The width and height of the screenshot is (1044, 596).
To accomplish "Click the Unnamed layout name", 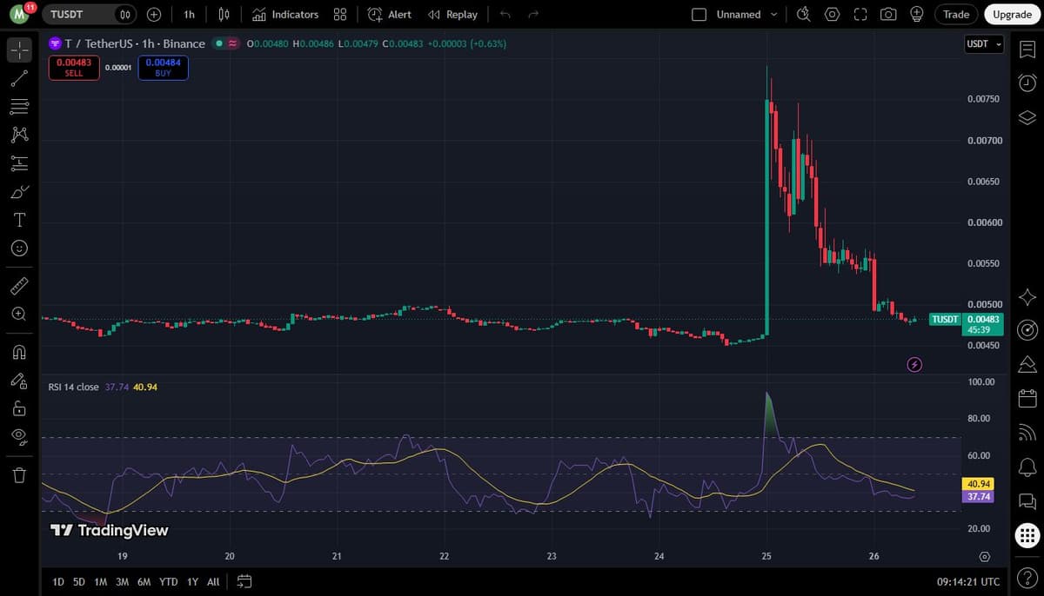I will [x=738, y=15].
